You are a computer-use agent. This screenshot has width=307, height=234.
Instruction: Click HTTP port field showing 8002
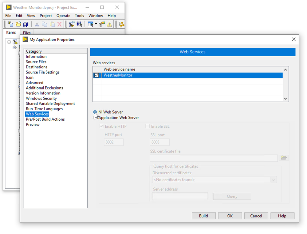[114, 142]
